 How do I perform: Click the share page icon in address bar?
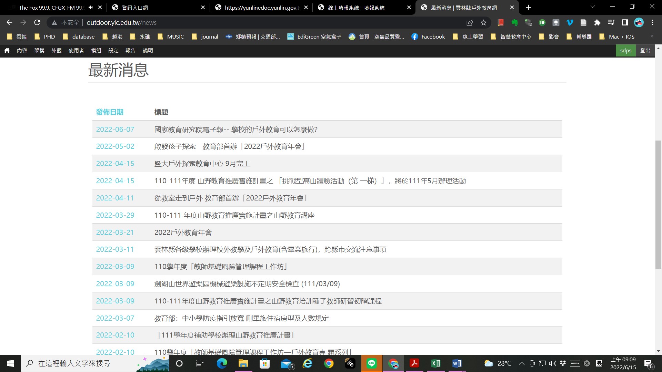click(x=470, y=23)
